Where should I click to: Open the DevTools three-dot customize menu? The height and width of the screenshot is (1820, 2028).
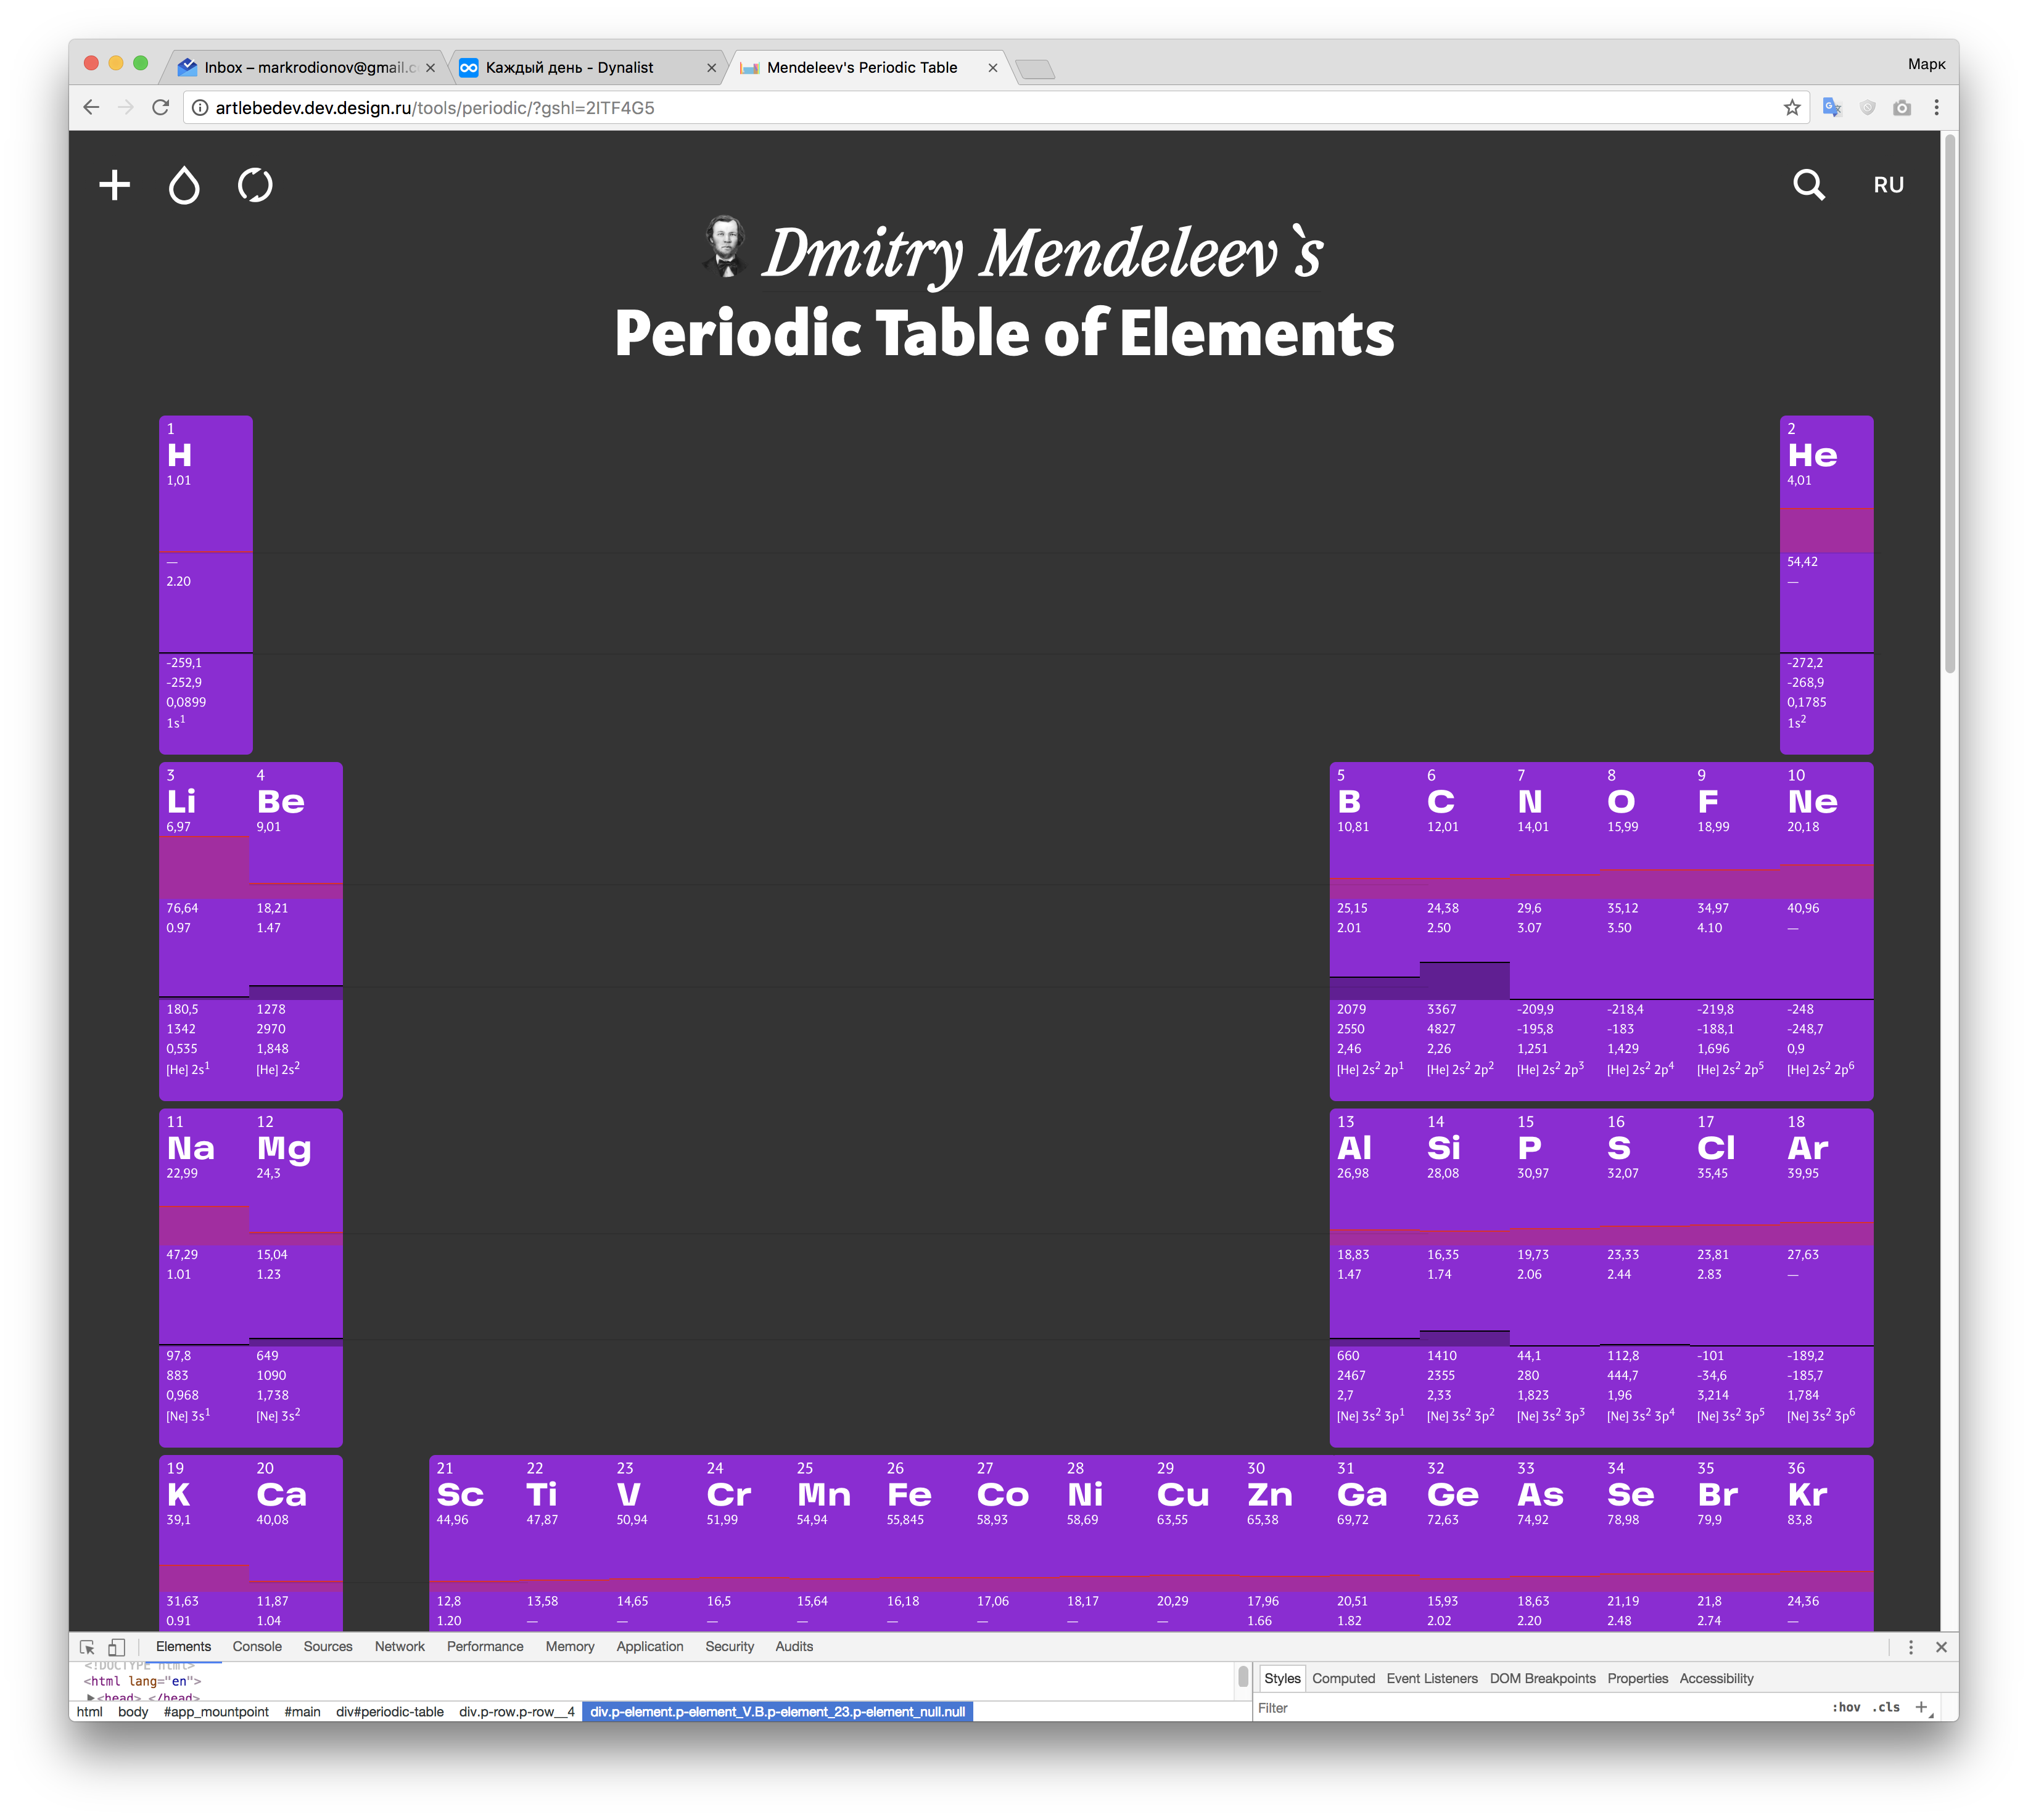(x=1910, y=1647)
